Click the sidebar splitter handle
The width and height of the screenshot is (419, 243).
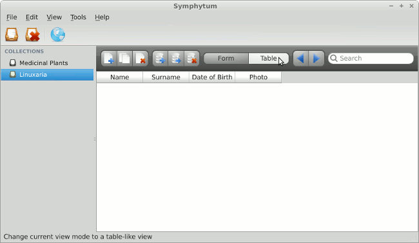click(x=95, y=139)
